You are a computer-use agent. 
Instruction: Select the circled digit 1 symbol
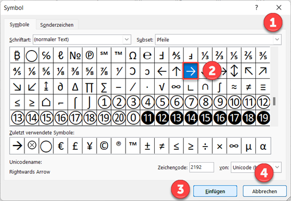point(104,102)
